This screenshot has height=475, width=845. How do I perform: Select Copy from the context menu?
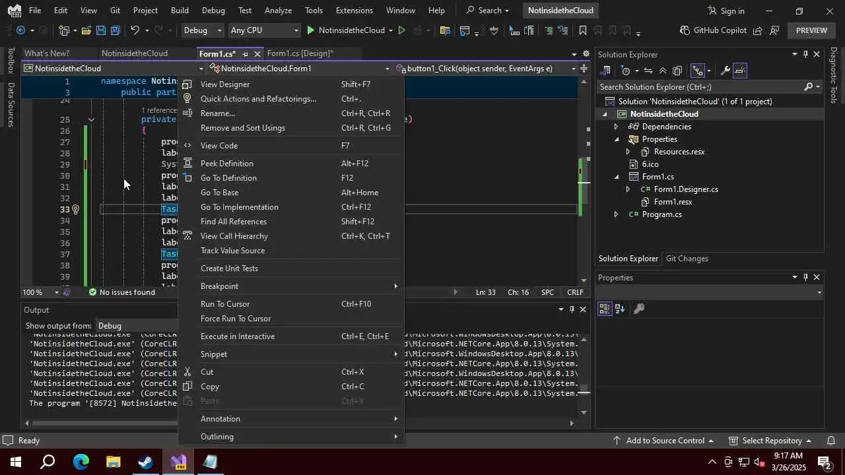210,387
